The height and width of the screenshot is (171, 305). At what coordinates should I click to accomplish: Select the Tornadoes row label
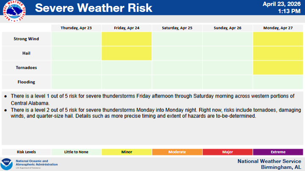click(26, 68)
